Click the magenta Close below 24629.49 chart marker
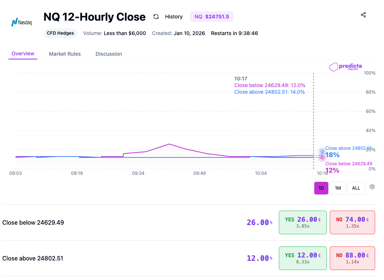The width and height of the screenshot is (384, 280). click(323, 157)
